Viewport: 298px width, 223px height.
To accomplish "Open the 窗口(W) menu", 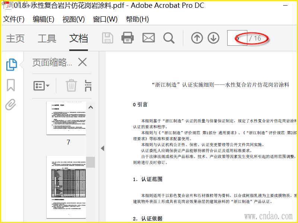I will pos(105,19).
